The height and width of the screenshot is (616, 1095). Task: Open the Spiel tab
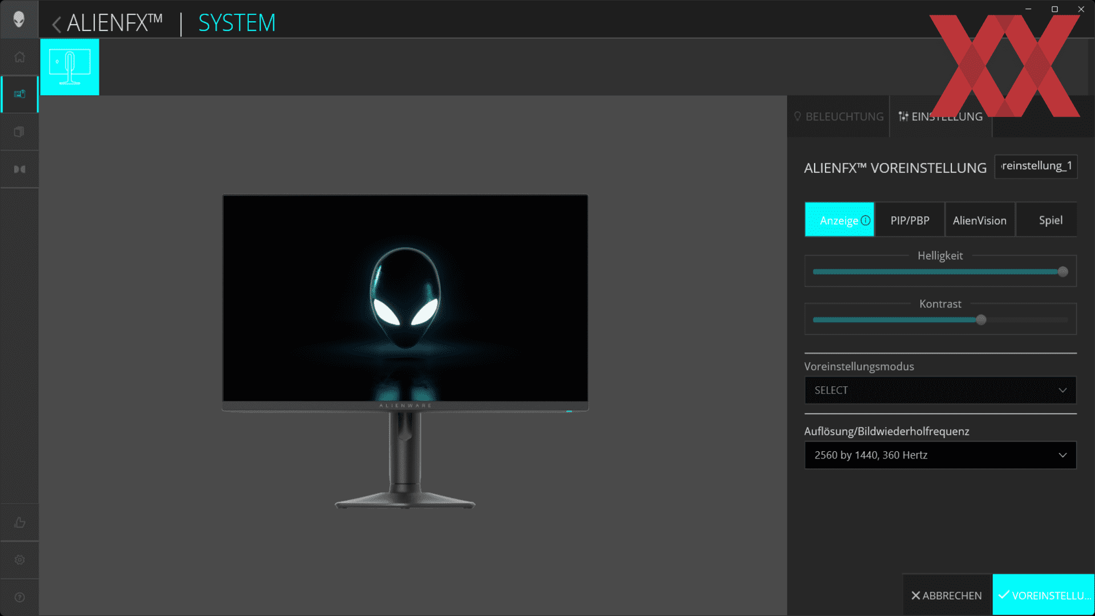click(1047, 220)
